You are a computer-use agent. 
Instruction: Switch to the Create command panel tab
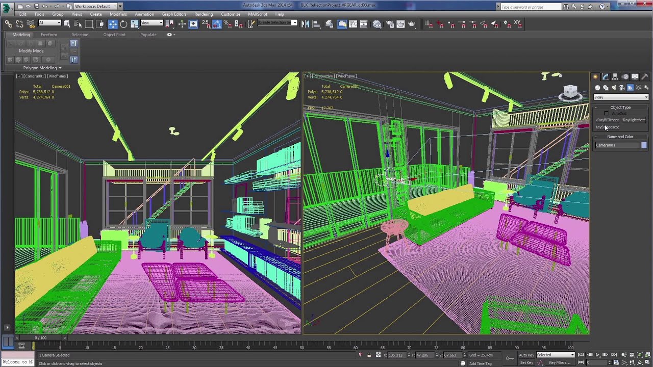[x=595, y=77]
